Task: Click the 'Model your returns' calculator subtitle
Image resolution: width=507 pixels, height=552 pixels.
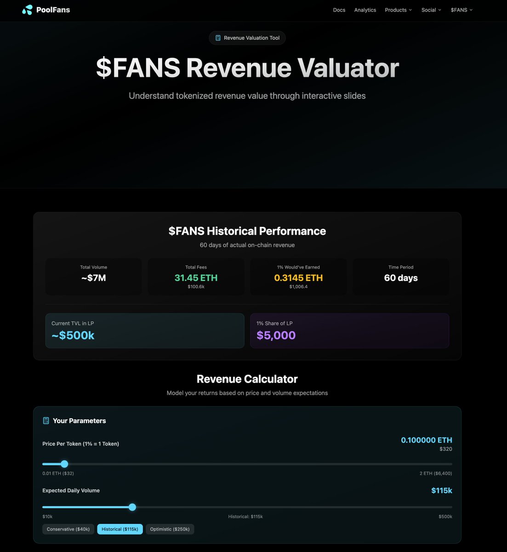Action: tap(247, 393)
